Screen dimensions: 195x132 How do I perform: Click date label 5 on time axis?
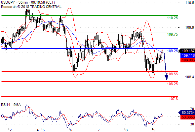tap(44, 130)
